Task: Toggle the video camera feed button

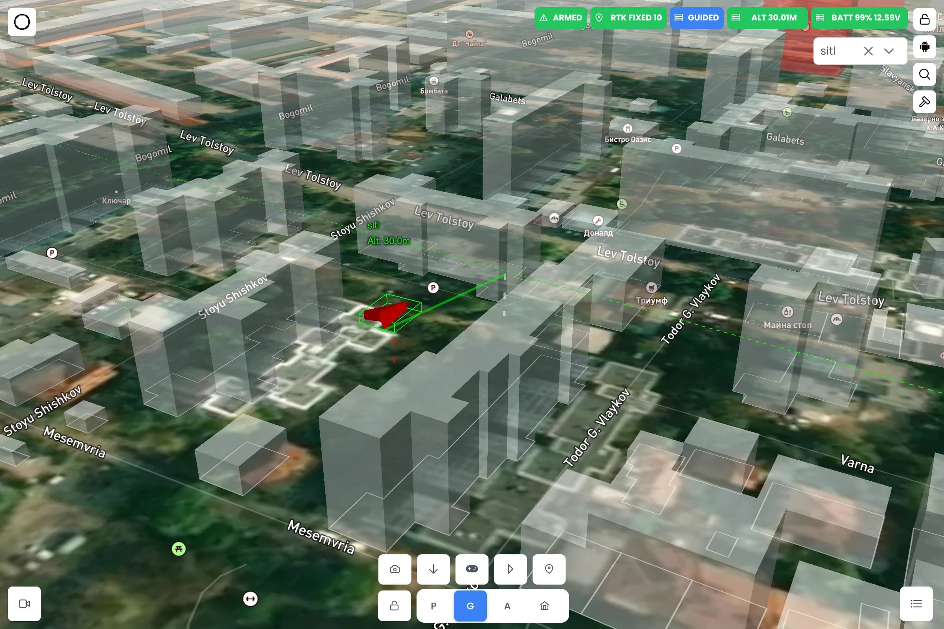Action: (24, 603)
